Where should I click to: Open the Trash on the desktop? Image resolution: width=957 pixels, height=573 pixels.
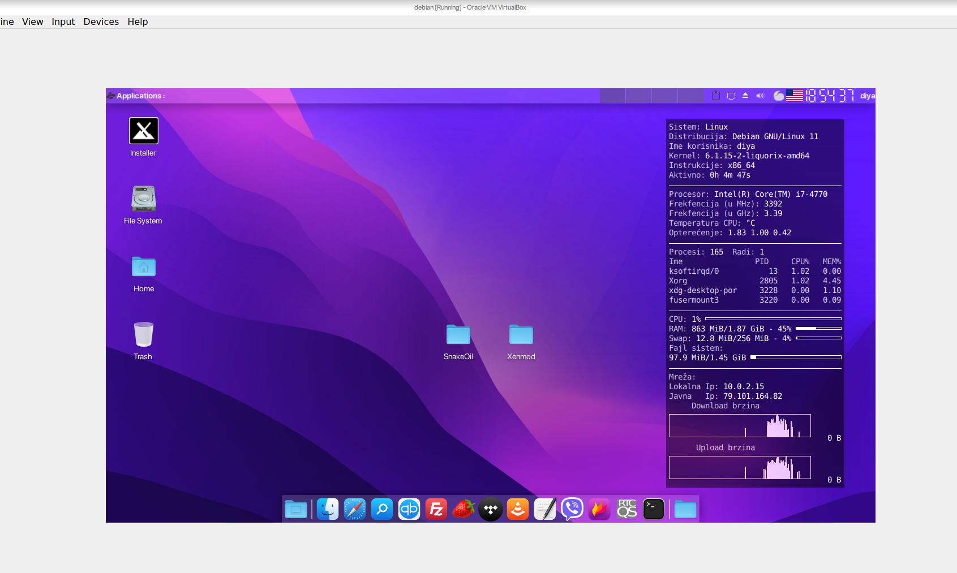[x=143, y=334]
